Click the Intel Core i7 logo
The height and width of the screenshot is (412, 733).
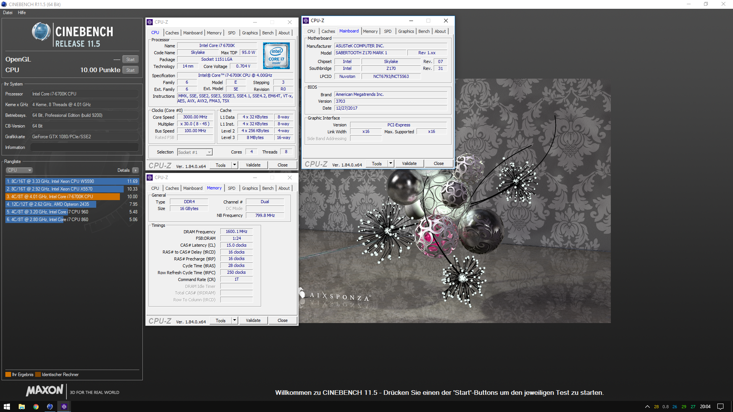276,56
